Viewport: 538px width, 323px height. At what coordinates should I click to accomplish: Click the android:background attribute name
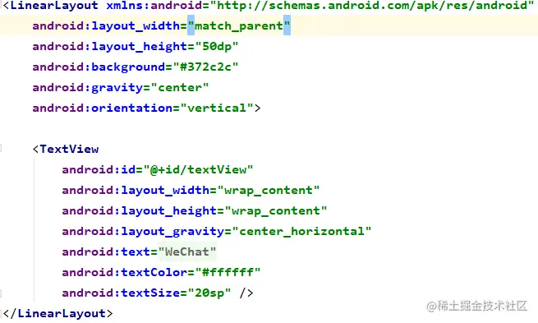[x=99, y=67]
